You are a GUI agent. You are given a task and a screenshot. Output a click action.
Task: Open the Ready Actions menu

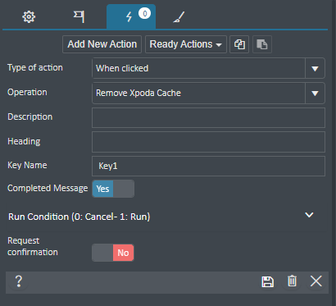(186, 44)
